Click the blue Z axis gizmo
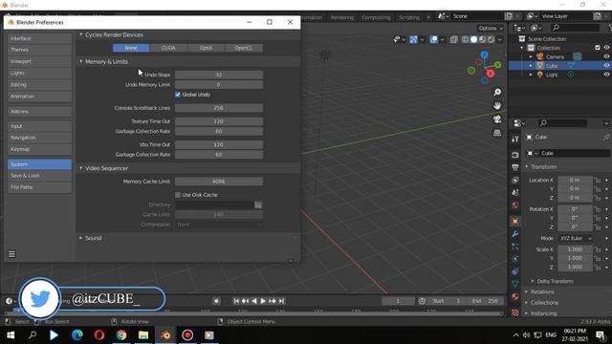 [x=485, y=55]
